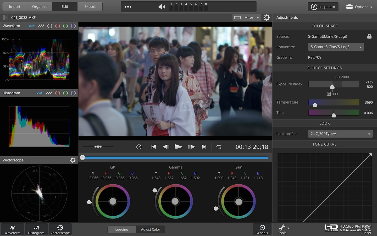
Task: Click the timecode clock icon
Action: click(x=139, y=147)
